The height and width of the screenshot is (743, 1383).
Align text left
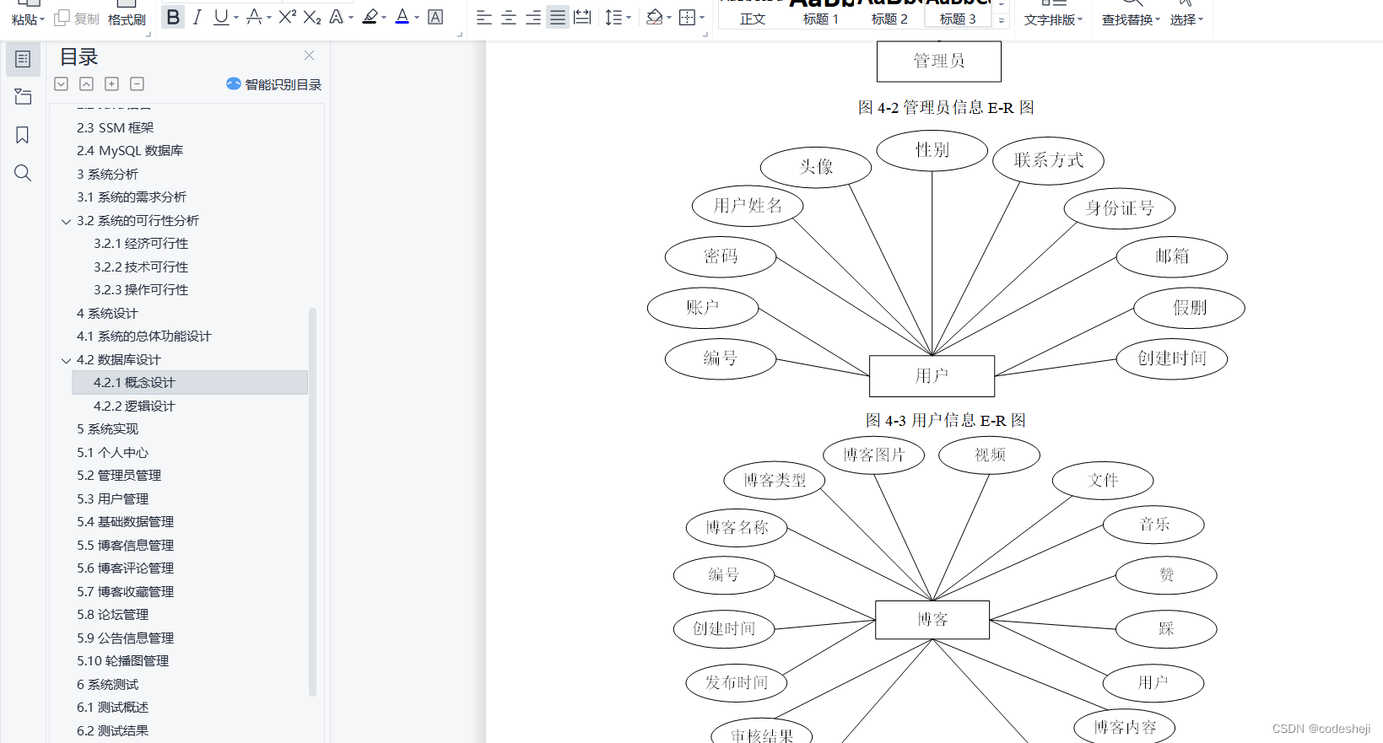[484, 18]
